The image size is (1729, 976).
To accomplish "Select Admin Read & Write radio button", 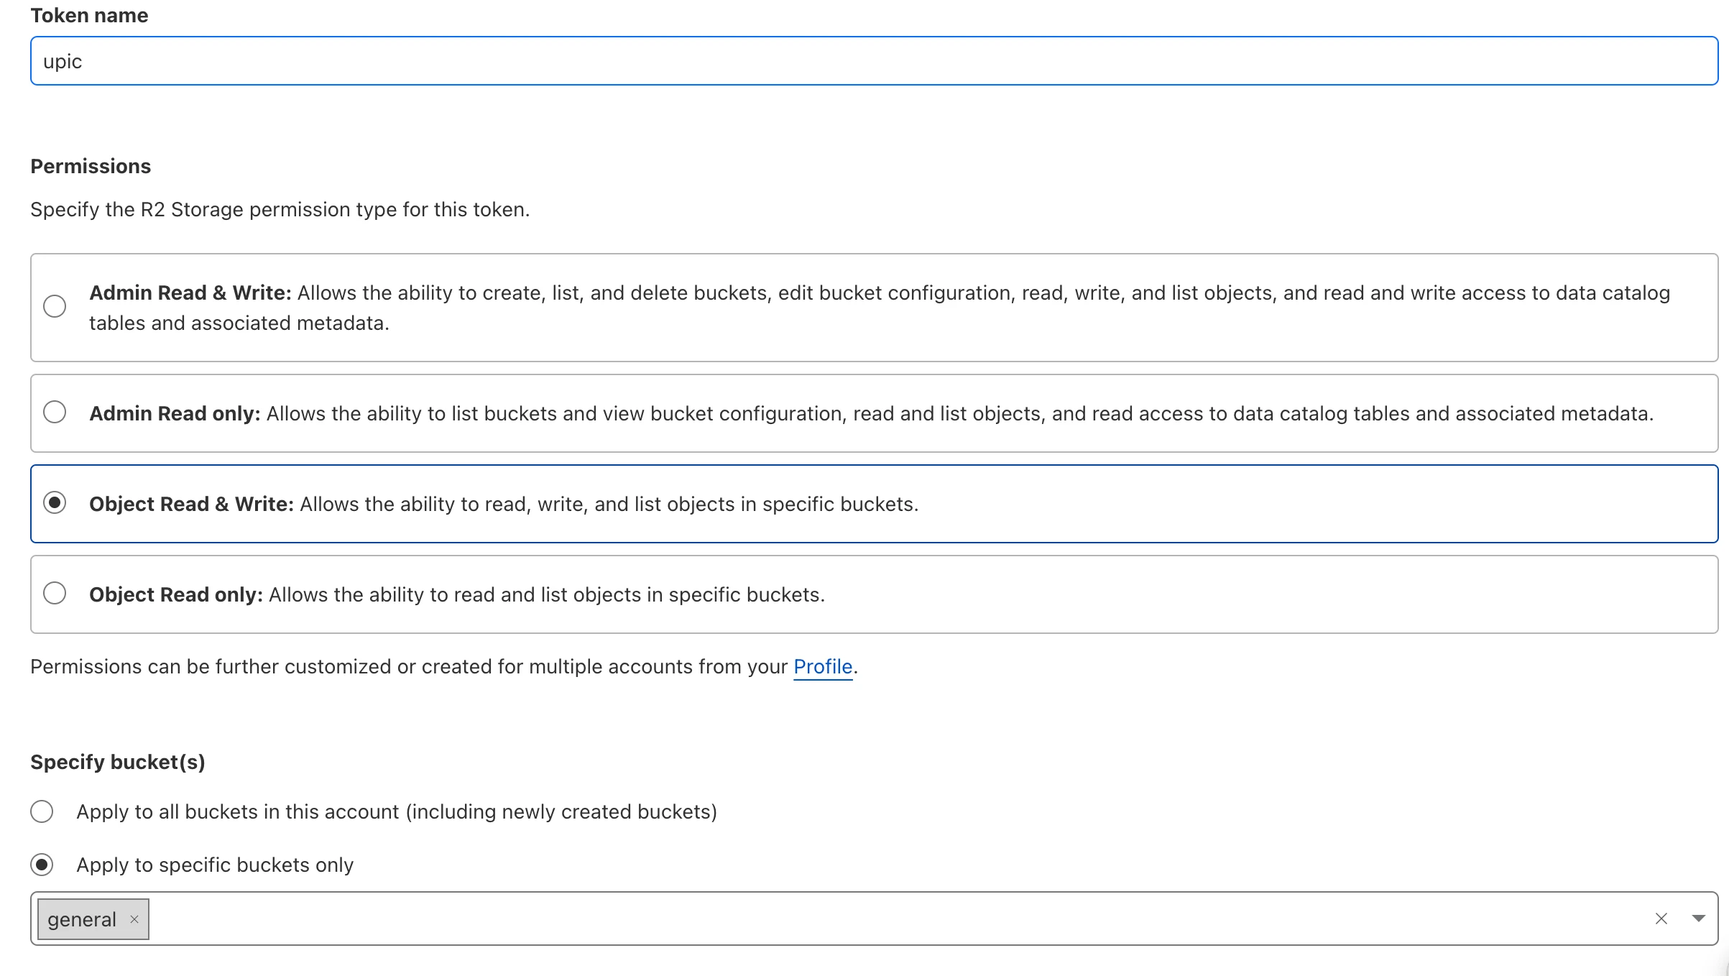I will [55, 306].
